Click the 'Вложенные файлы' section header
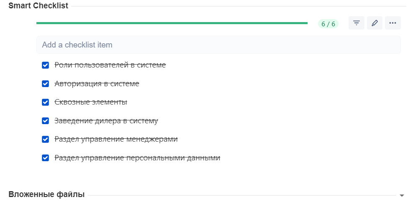Screen dimensions: 413x202 pyautogui.click(x=46, y=195)
